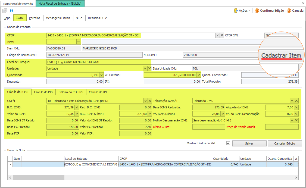Open Vr. do ICMS Desoneração dropdown arrow
The width and height of the screenshot is (306, 188).
(x=296, y=114)
